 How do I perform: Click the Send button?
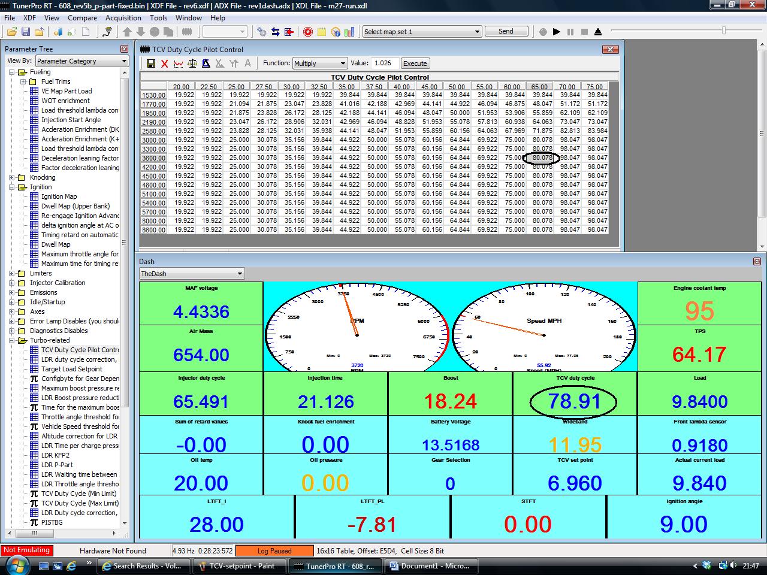tap(506, 31)
